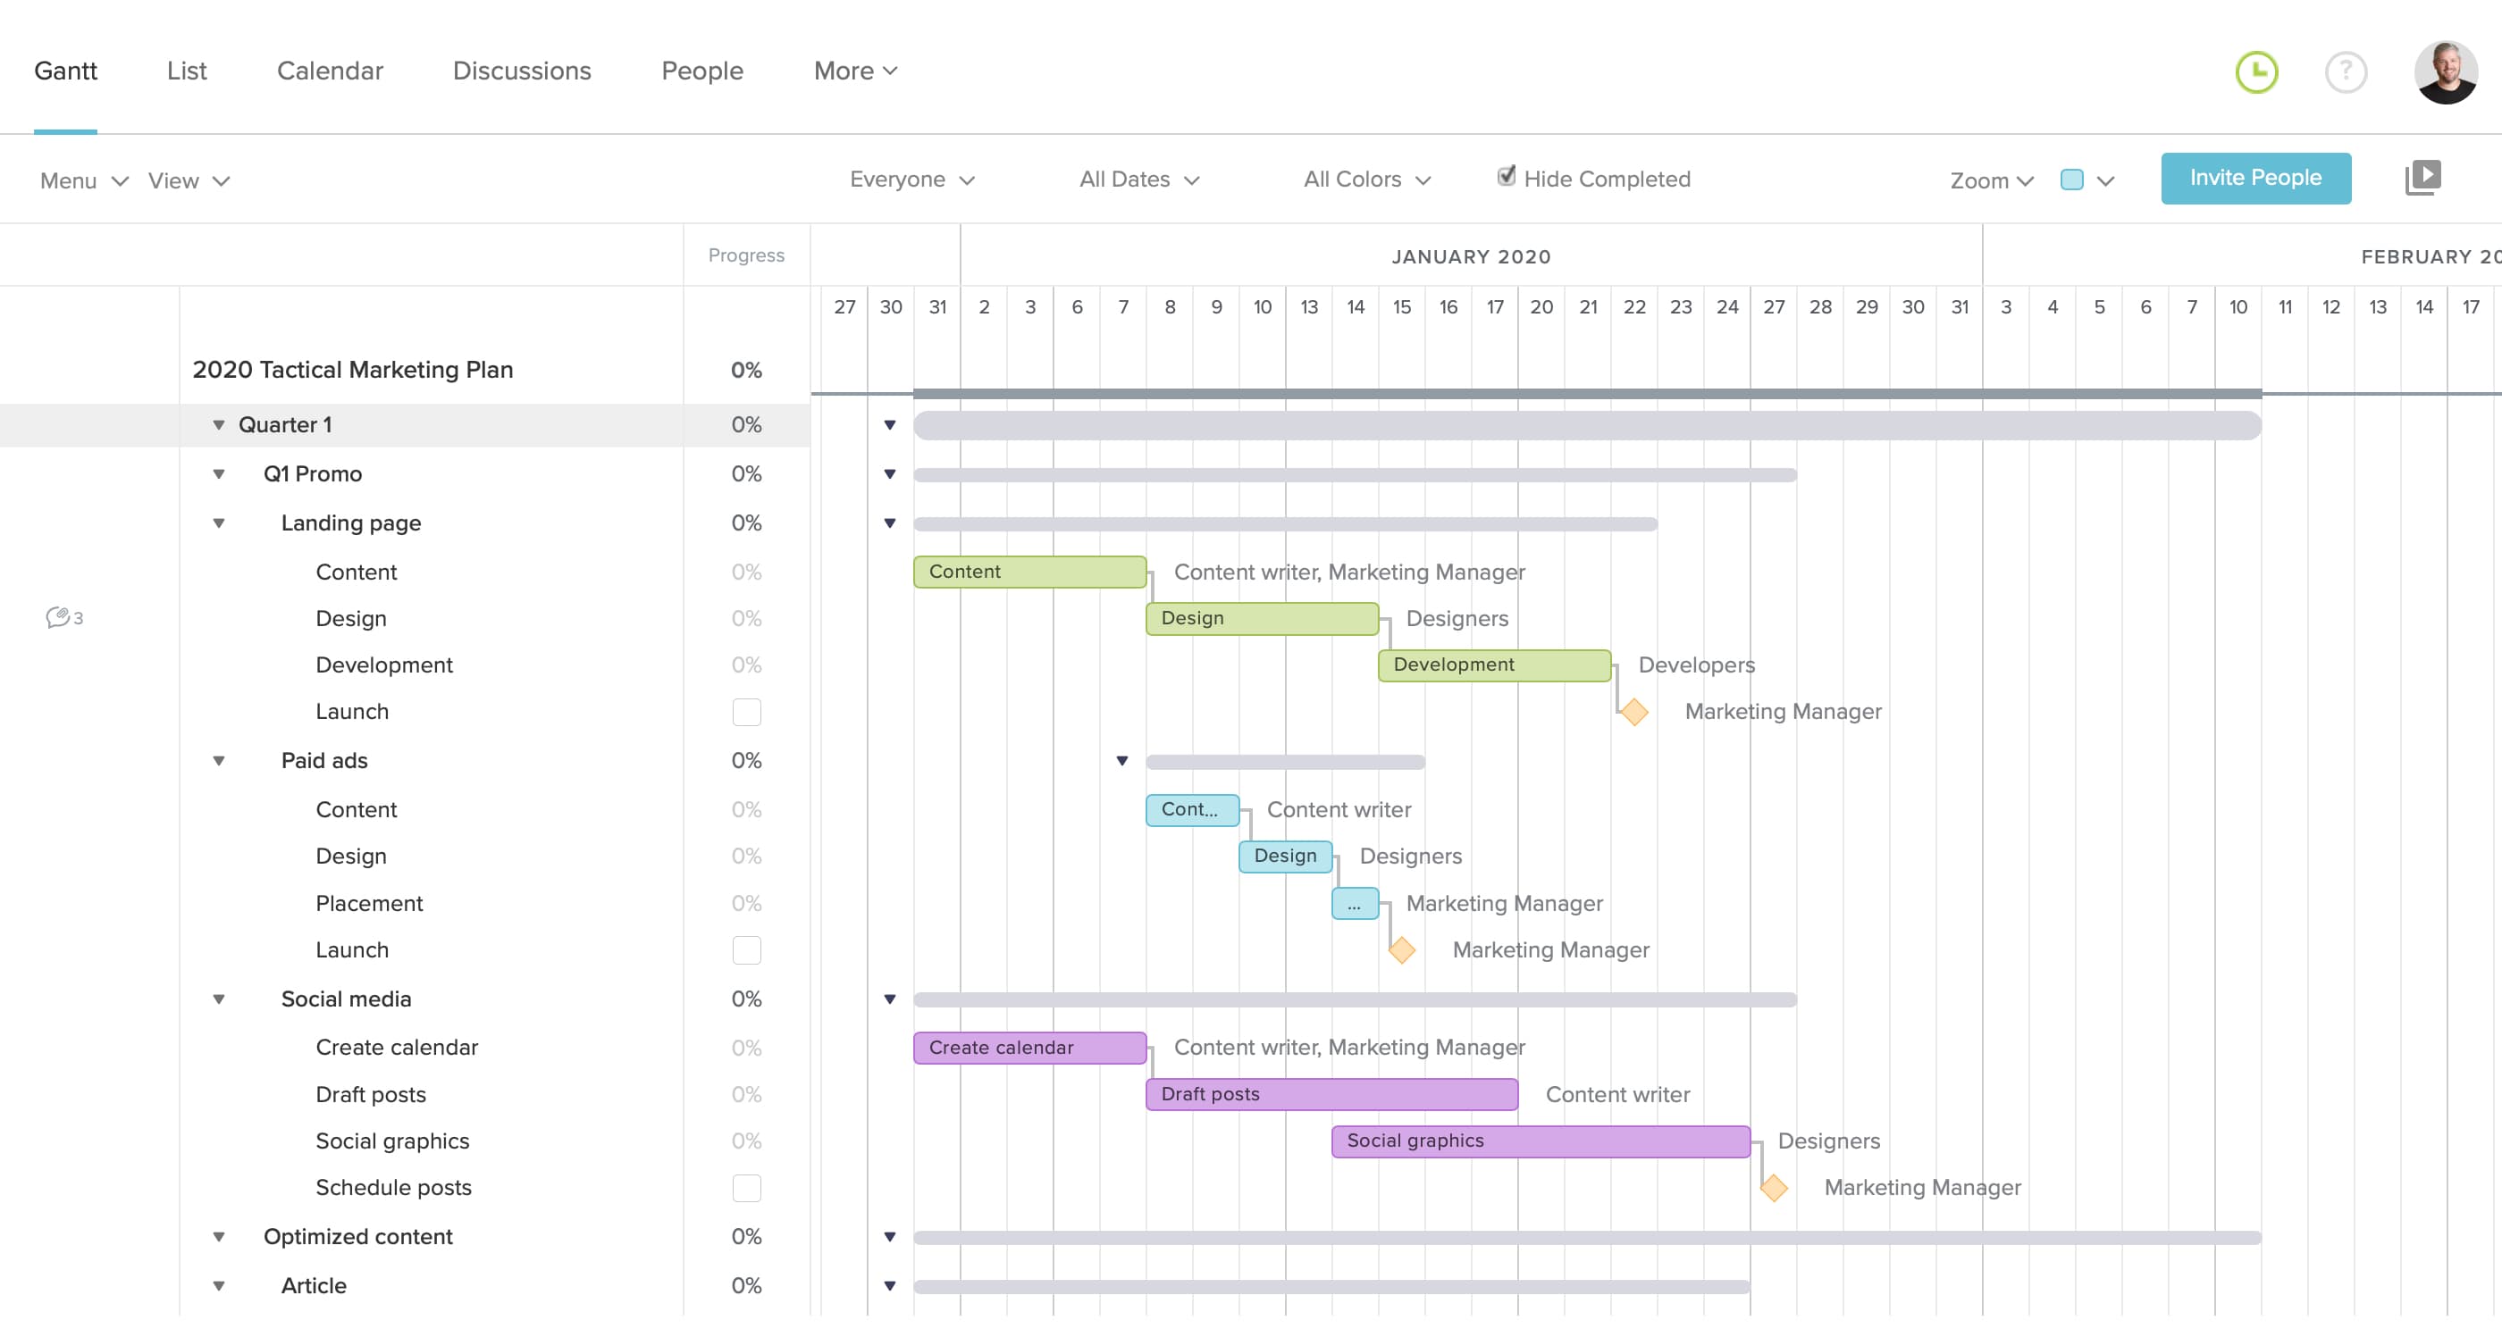The image size is (2502, 1329).
Task: Open the Everyone people filter
Action: tap(910, 179)
